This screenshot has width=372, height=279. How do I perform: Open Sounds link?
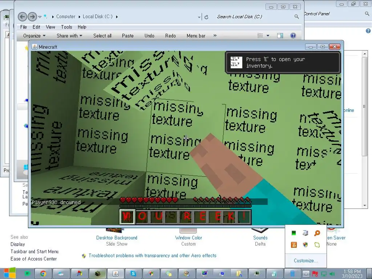[x=260, y=238]
